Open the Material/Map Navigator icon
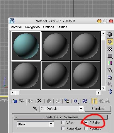 click(x=110, y=91)
